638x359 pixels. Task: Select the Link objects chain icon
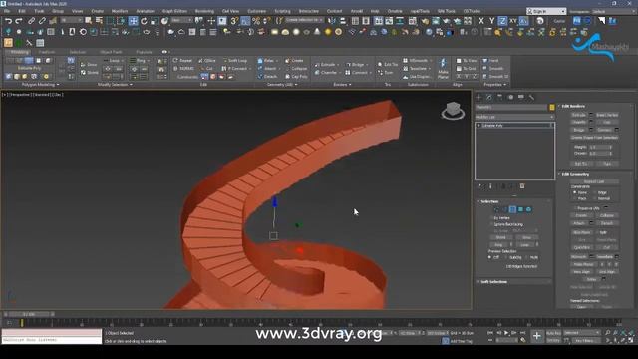click(x=31, y=20)
